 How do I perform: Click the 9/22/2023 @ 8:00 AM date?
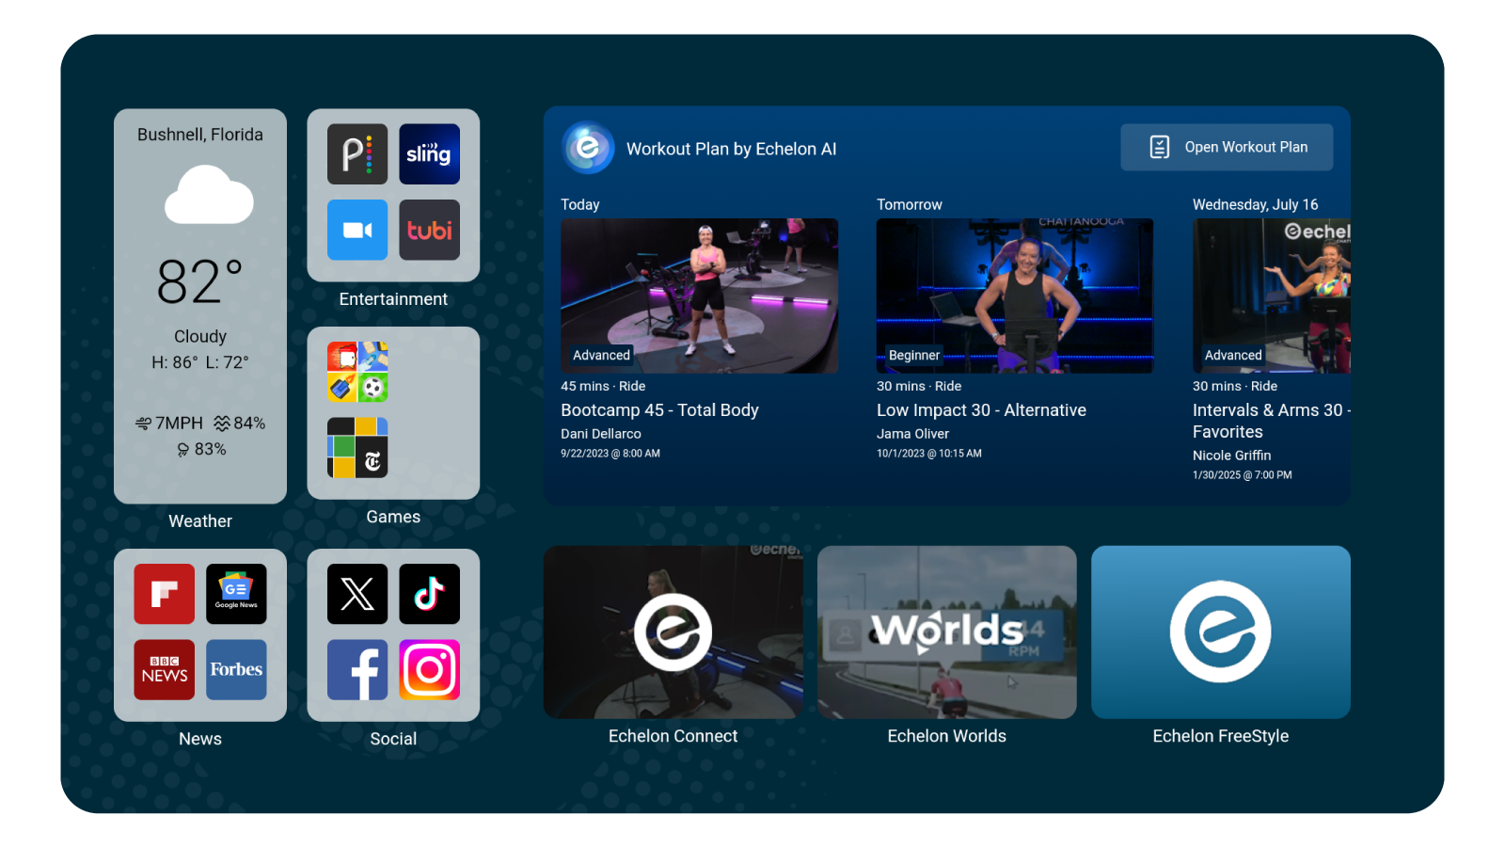[610, 454]
